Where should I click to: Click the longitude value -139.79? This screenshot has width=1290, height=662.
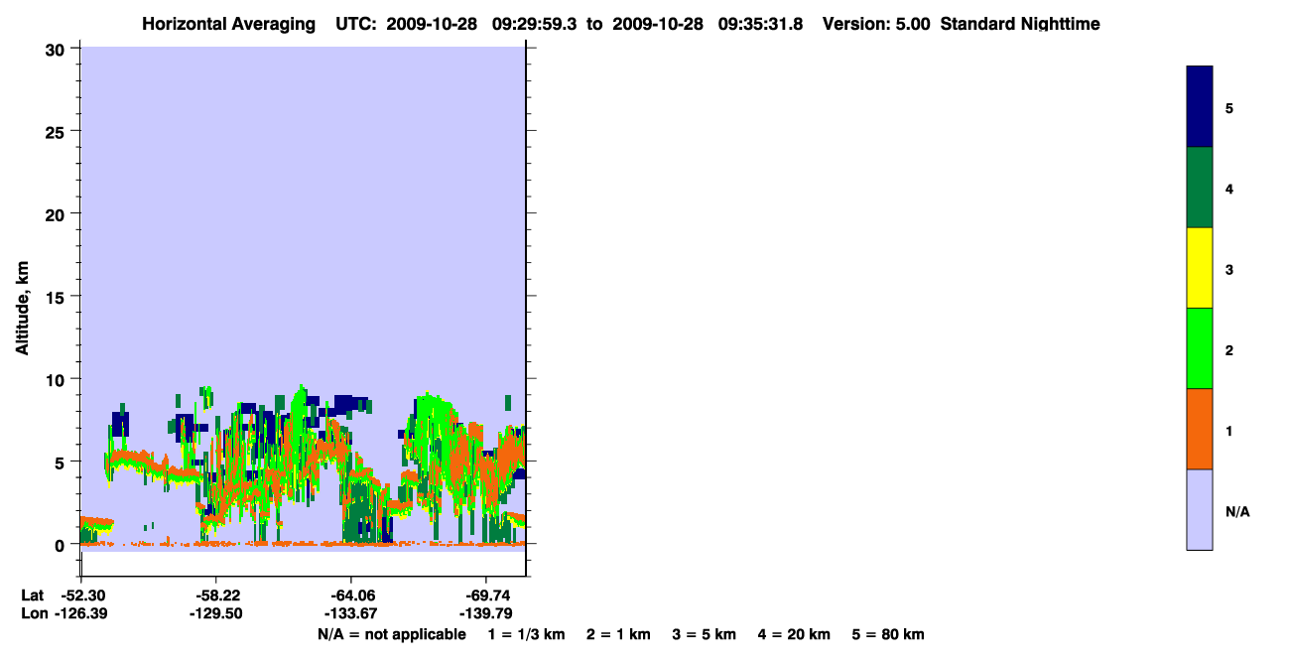[x=485, y=614]
